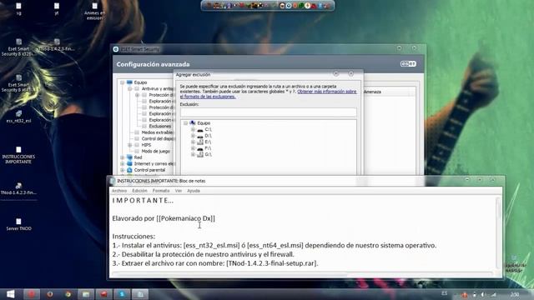Open the Windows Start button
Image resolution: width=534 pixels, height=300 pixels.
pyautogui.click(x=11, y=294)
